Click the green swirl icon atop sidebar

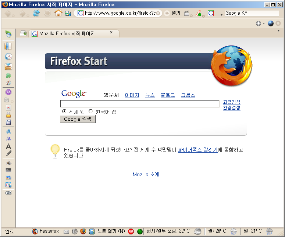coord(8,34)
